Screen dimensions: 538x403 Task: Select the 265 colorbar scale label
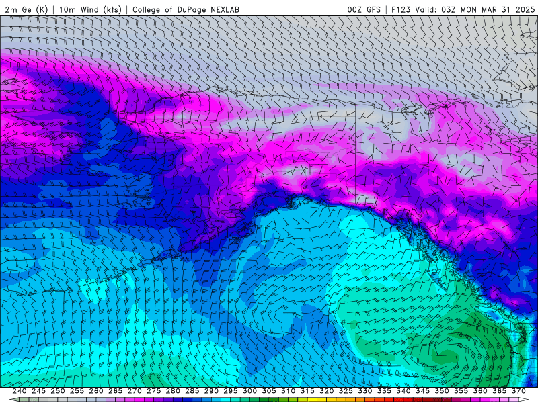click(115, 391)
